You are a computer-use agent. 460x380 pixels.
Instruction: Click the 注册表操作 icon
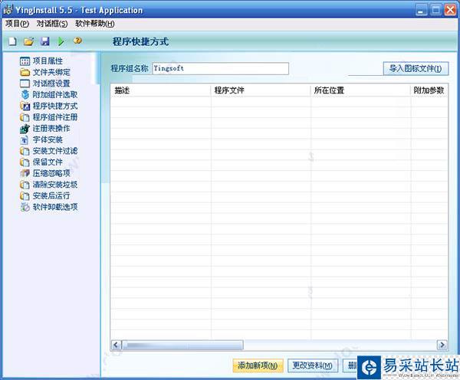[25, 129]
